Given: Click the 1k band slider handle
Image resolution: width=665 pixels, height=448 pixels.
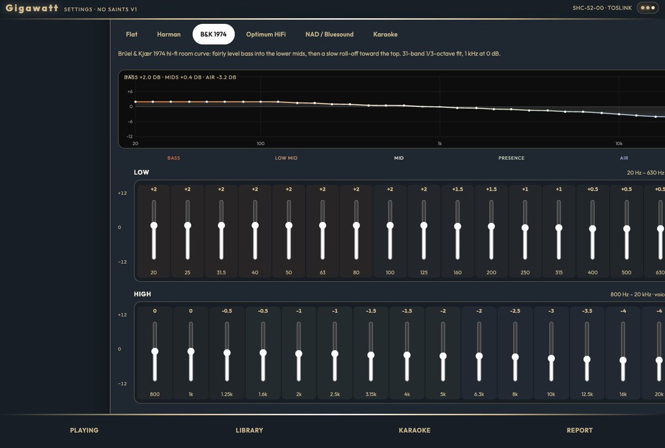Looking at the screenshot, I should pos(191,351).
